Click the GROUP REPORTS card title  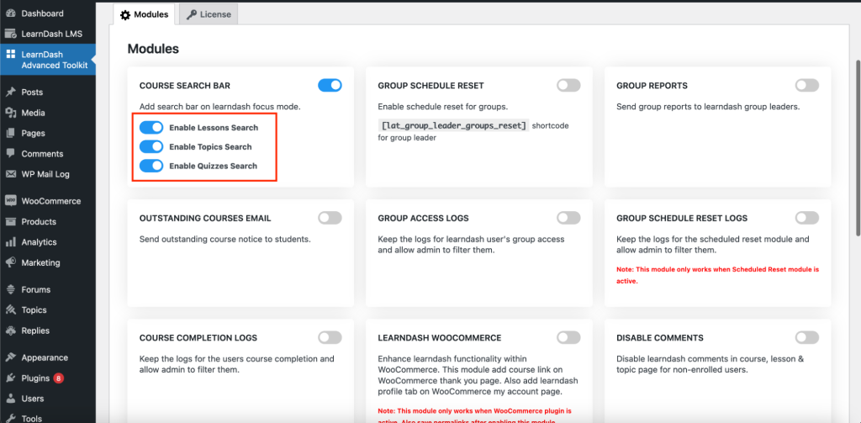(652, 86)
